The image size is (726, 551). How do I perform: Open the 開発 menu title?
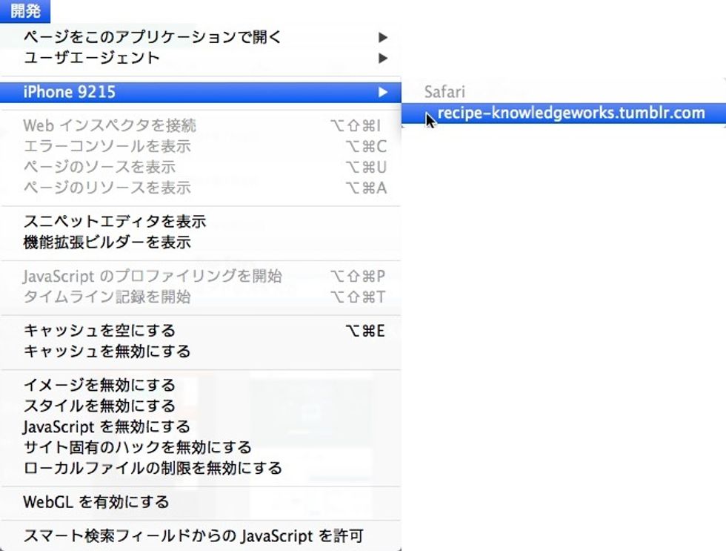pyautogui.click(x=24, y=10)
